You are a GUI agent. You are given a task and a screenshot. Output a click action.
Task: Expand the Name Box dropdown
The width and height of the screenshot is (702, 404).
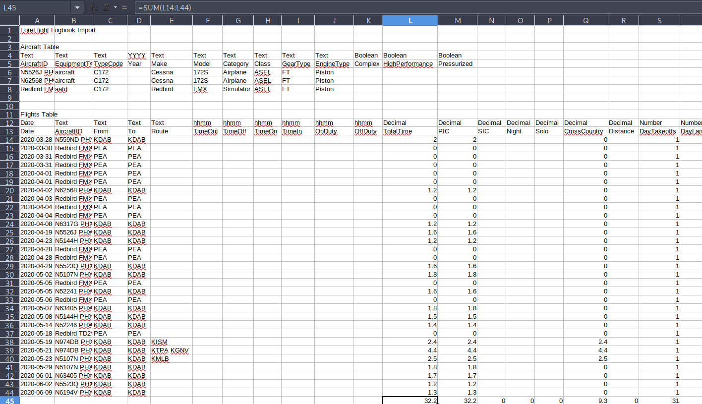coord(77,7)
